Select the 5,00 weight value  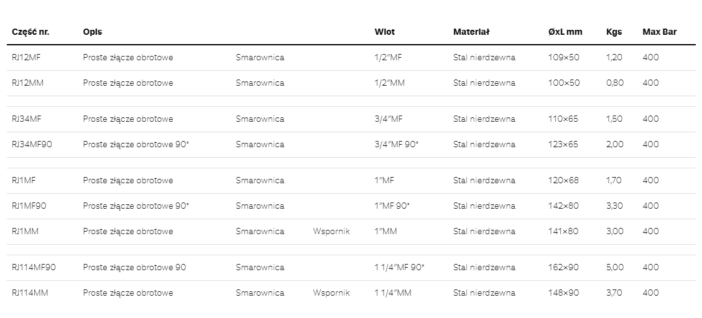(x=614, y=267)
